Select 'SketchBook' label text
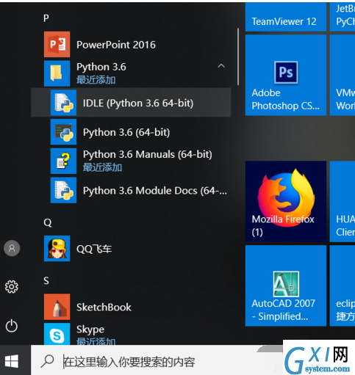 [x=104, y=307]
